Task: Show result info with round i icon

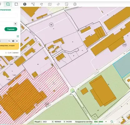Action: pyautogui.click(x=13, y=41)
